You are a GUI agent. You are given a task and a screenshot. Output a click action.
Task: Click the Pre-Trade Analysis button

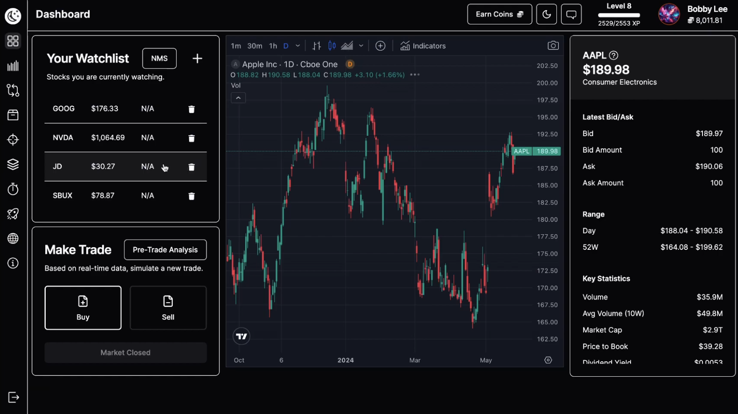165,250
